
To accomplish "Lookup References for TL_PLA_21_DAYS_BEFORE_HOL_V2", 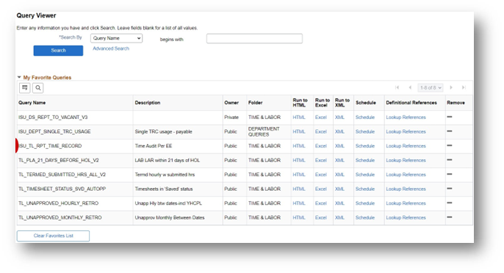I will tap(406, 160).
